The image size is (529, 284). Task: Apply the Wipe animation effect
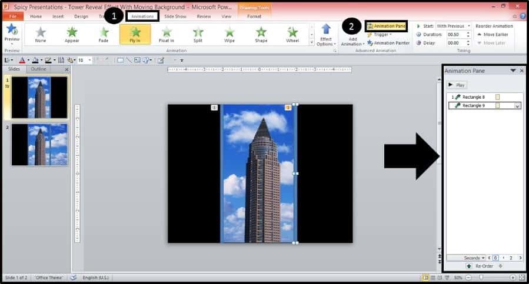pyautogui.click(x=229, y=35)
